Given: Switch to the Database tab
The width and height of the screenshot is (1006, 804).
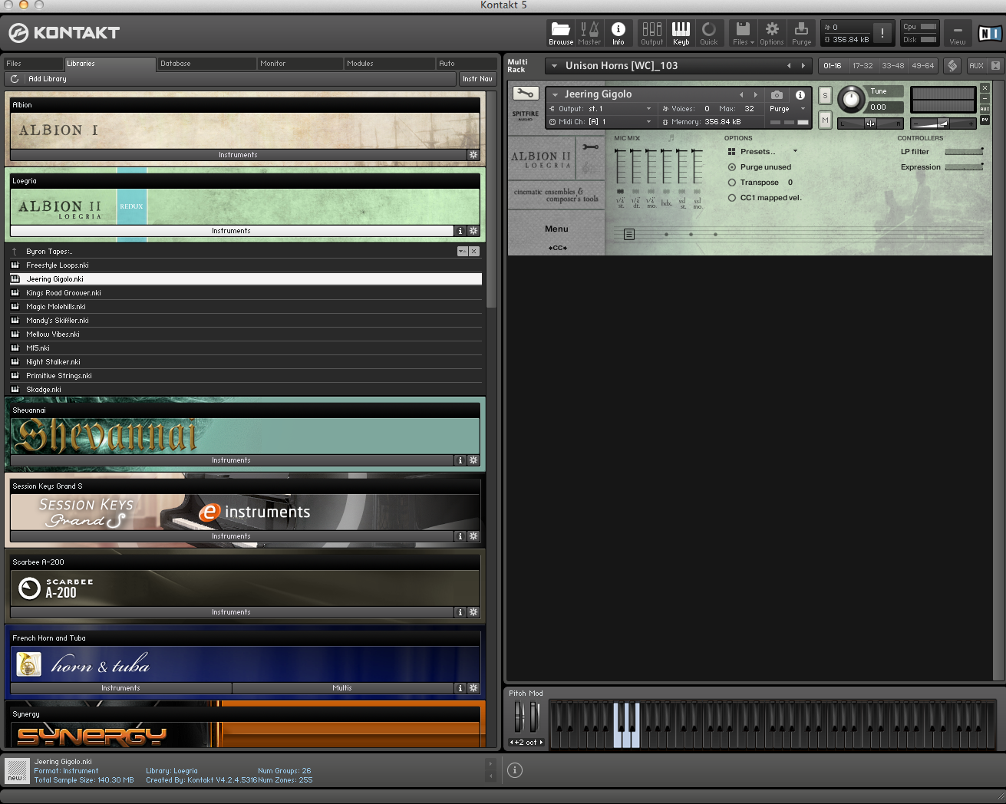Looking at the screenshot, I should coord(206,64).
